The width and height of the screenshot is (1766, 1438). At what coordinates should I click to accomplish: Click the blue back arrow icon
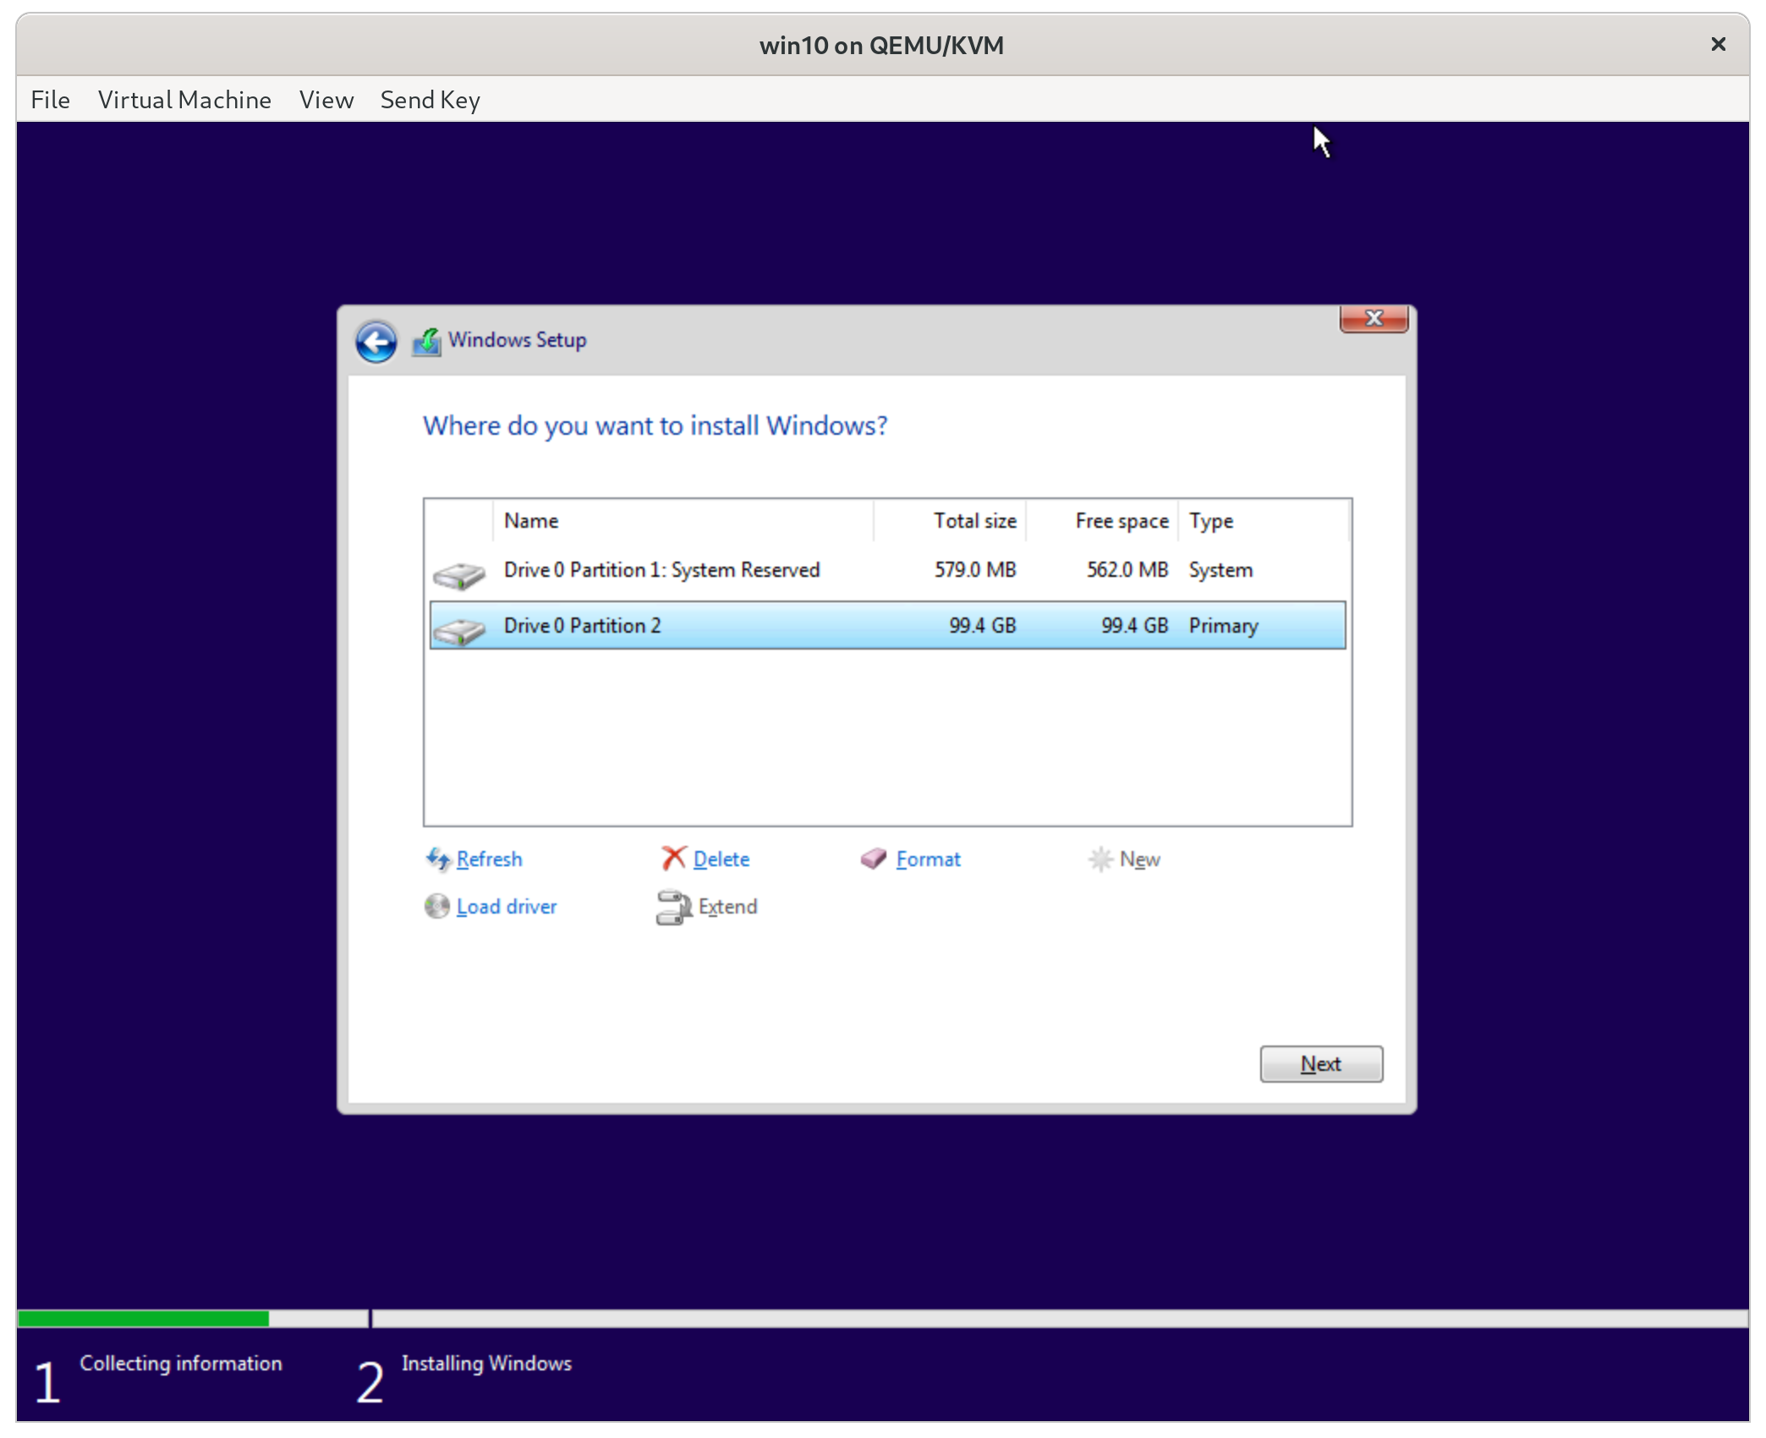point(376,341)
